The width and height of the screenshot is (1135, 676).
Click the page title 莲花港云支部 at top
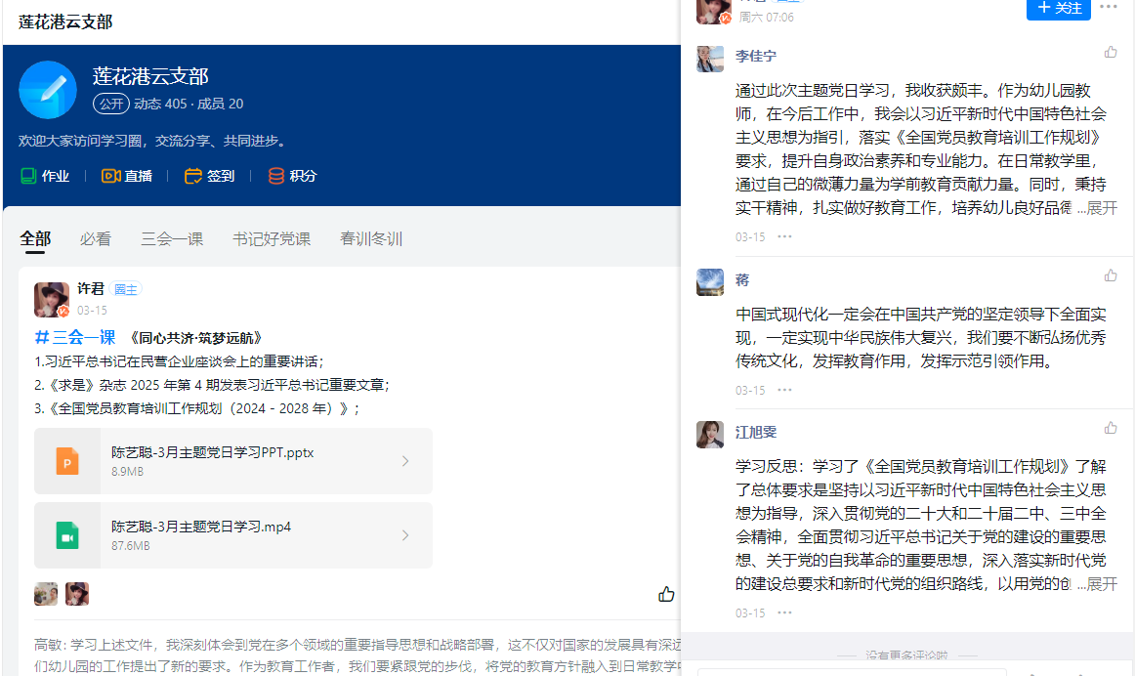65,21
